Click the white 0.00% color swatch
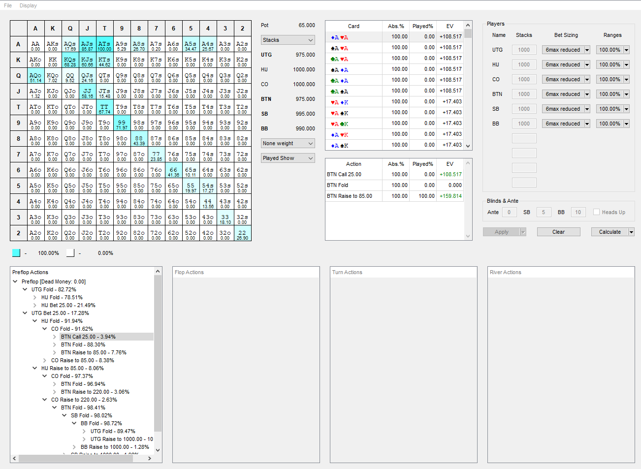The height and width of the screenshot is (469, 641). tap(70, 253)
